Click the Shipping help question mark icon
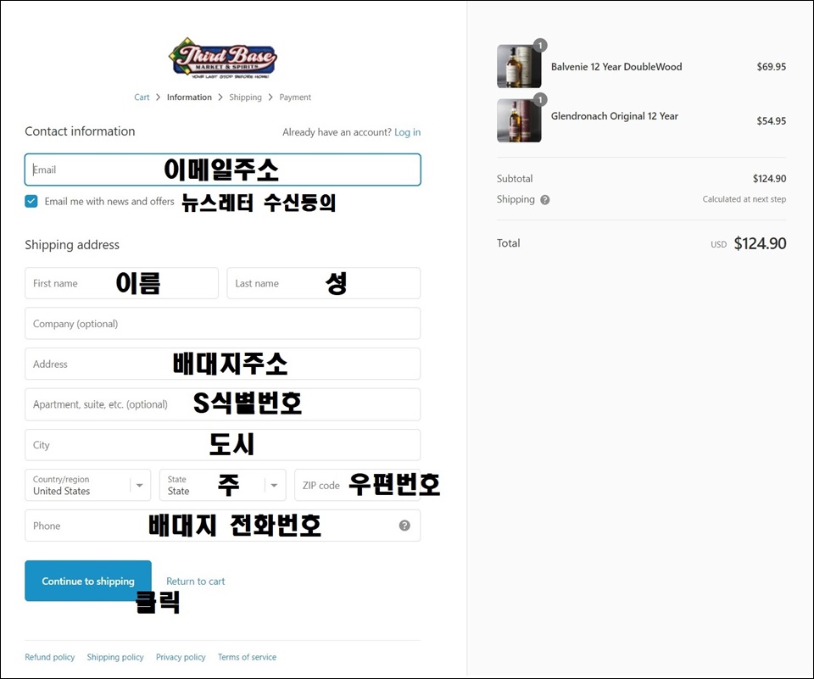The image size is (814, 679). [x=544, y=200]
